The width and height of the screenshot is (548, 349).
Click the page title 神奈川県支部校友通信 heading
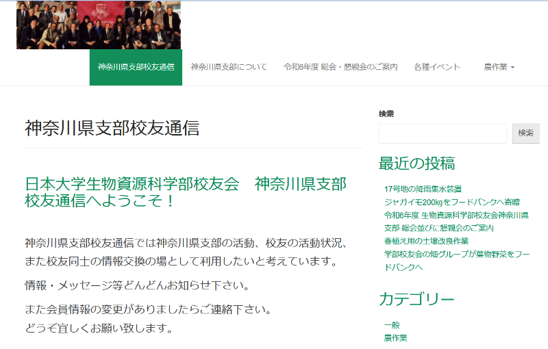tap(112, 128)
